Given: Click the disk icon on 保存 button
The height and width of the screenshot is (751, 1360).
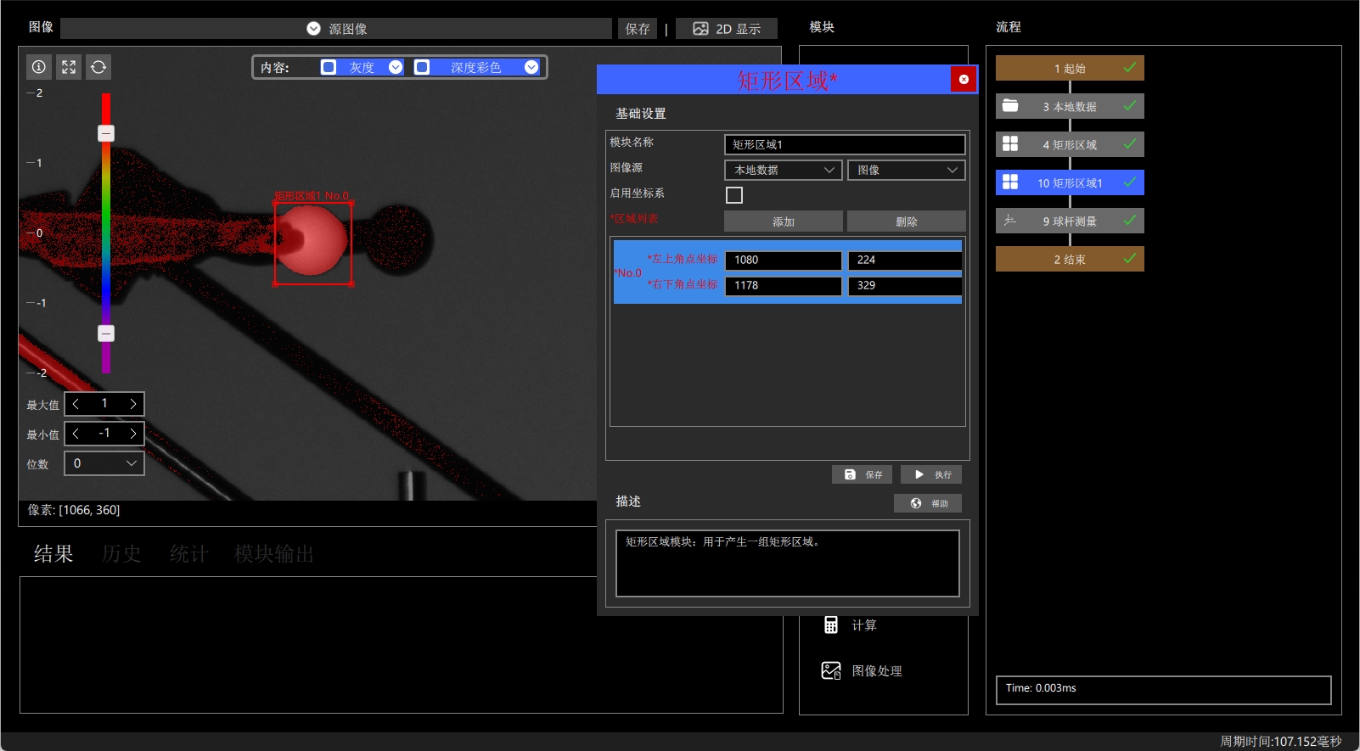Looking at the screenshot, I should (850, 474).
